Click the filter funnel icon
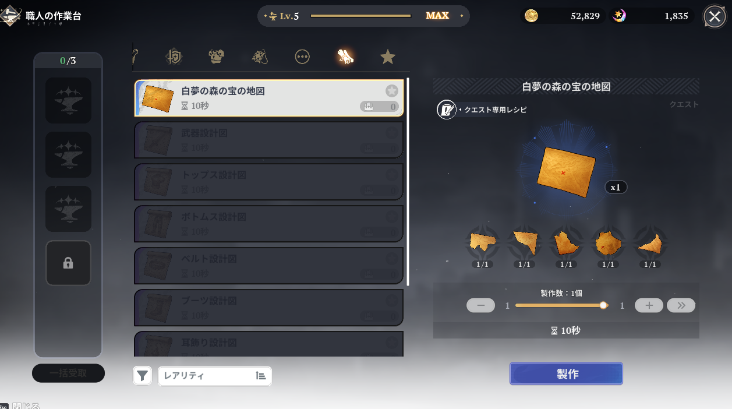 click(143, 376)
